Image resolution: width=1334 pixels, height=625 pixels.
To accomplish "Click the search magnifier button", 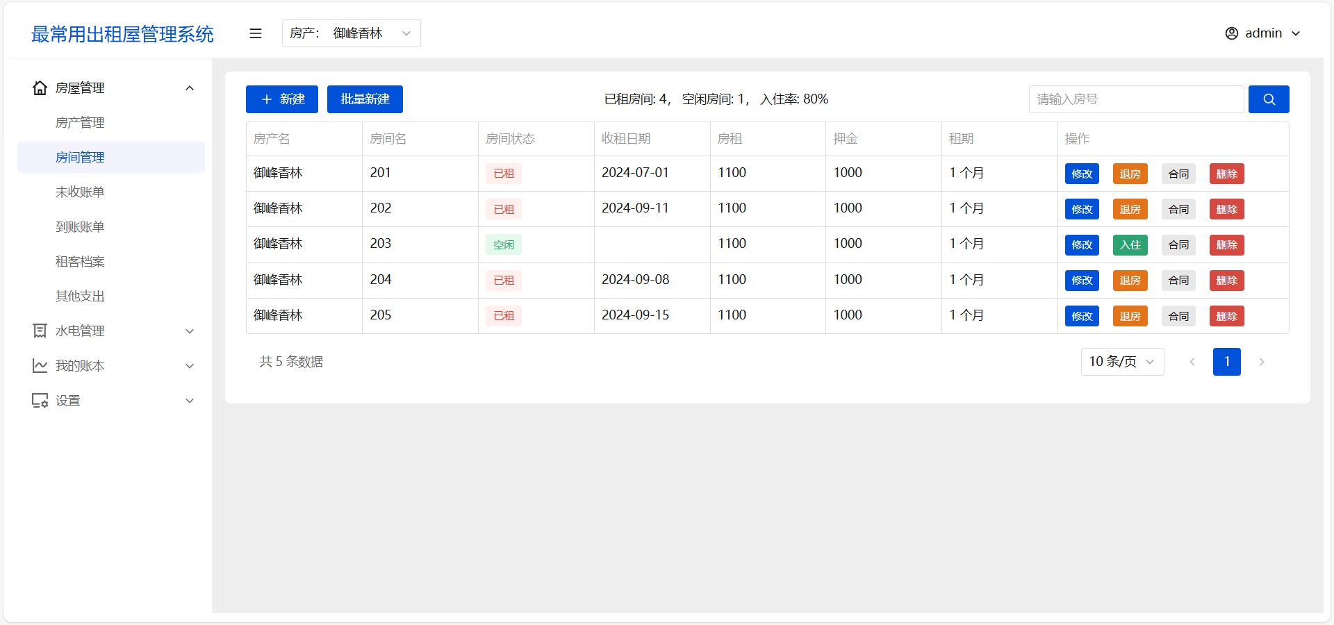I will click(1269, 99).
